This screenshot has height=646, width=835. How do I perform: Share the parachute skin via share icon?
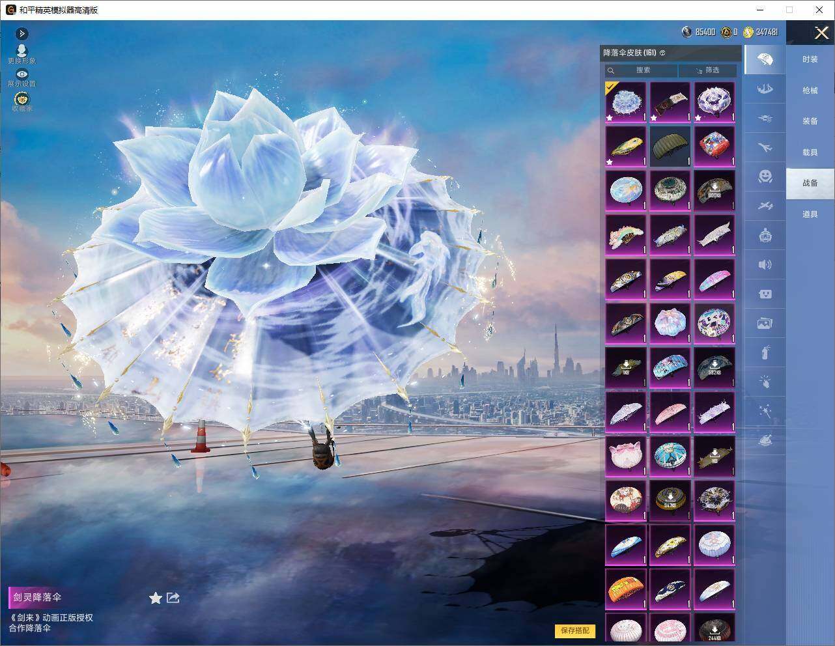tap(173, 597)
